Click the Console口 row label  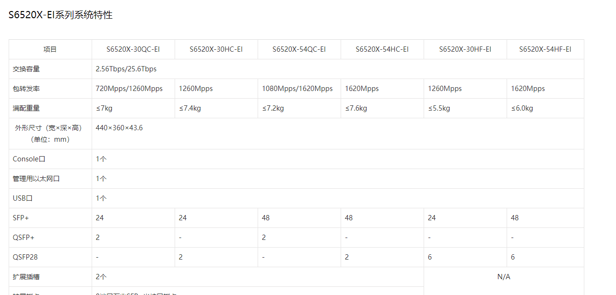coord(29,159)
